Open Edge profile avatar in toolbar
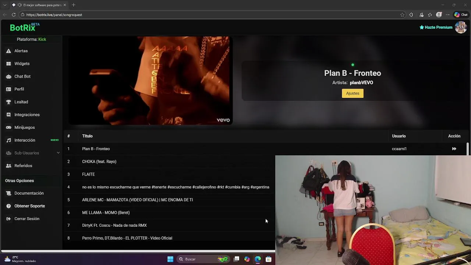The width and height of the screenshot is (471, 265). [439, 15]
